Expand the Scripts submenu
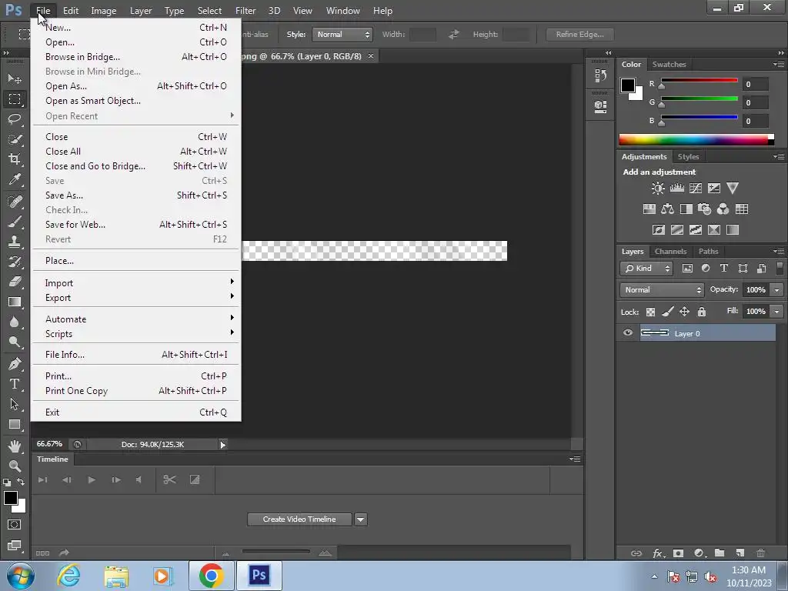Viewport: 788px width, 591px height. (x=135, y=334)
